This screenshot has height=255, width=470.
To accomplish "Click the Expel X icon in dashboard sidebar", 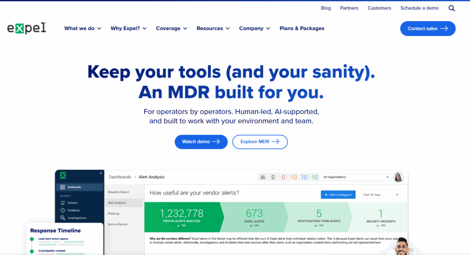I will [63, 175].
